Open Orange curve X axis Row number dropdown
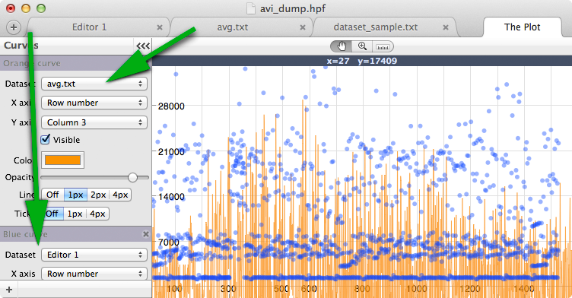Viewport: 572px width, 298px height. pyautogui.click(x=94, y=103)
